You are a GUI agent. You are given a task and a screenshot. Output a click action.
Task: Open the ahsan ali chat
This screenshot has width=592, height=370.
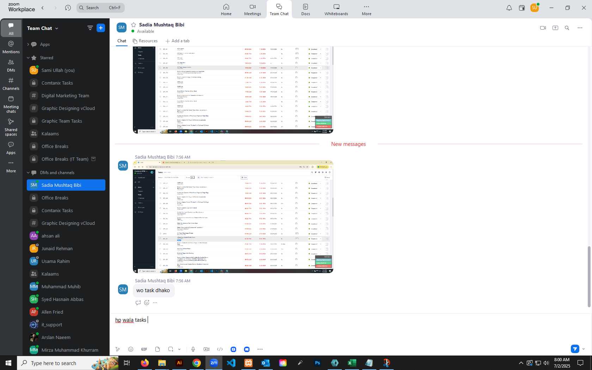pyautogui.click(x=66, y=236)
